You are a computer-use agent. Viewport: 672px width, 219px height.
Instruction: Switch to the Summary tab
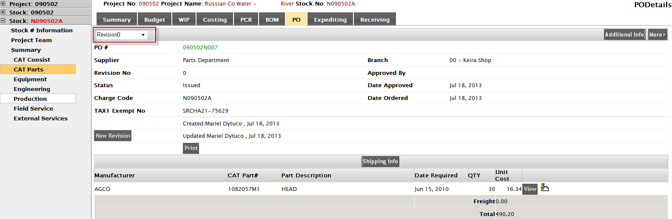pos(117,20)
